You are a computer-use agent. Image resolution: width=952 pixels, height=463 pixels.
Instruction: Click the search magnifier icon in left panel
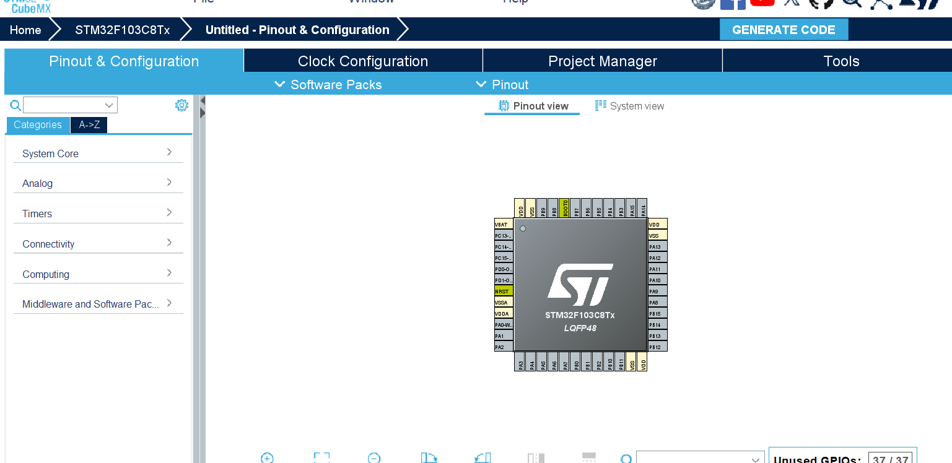click(x=15, y=105)
